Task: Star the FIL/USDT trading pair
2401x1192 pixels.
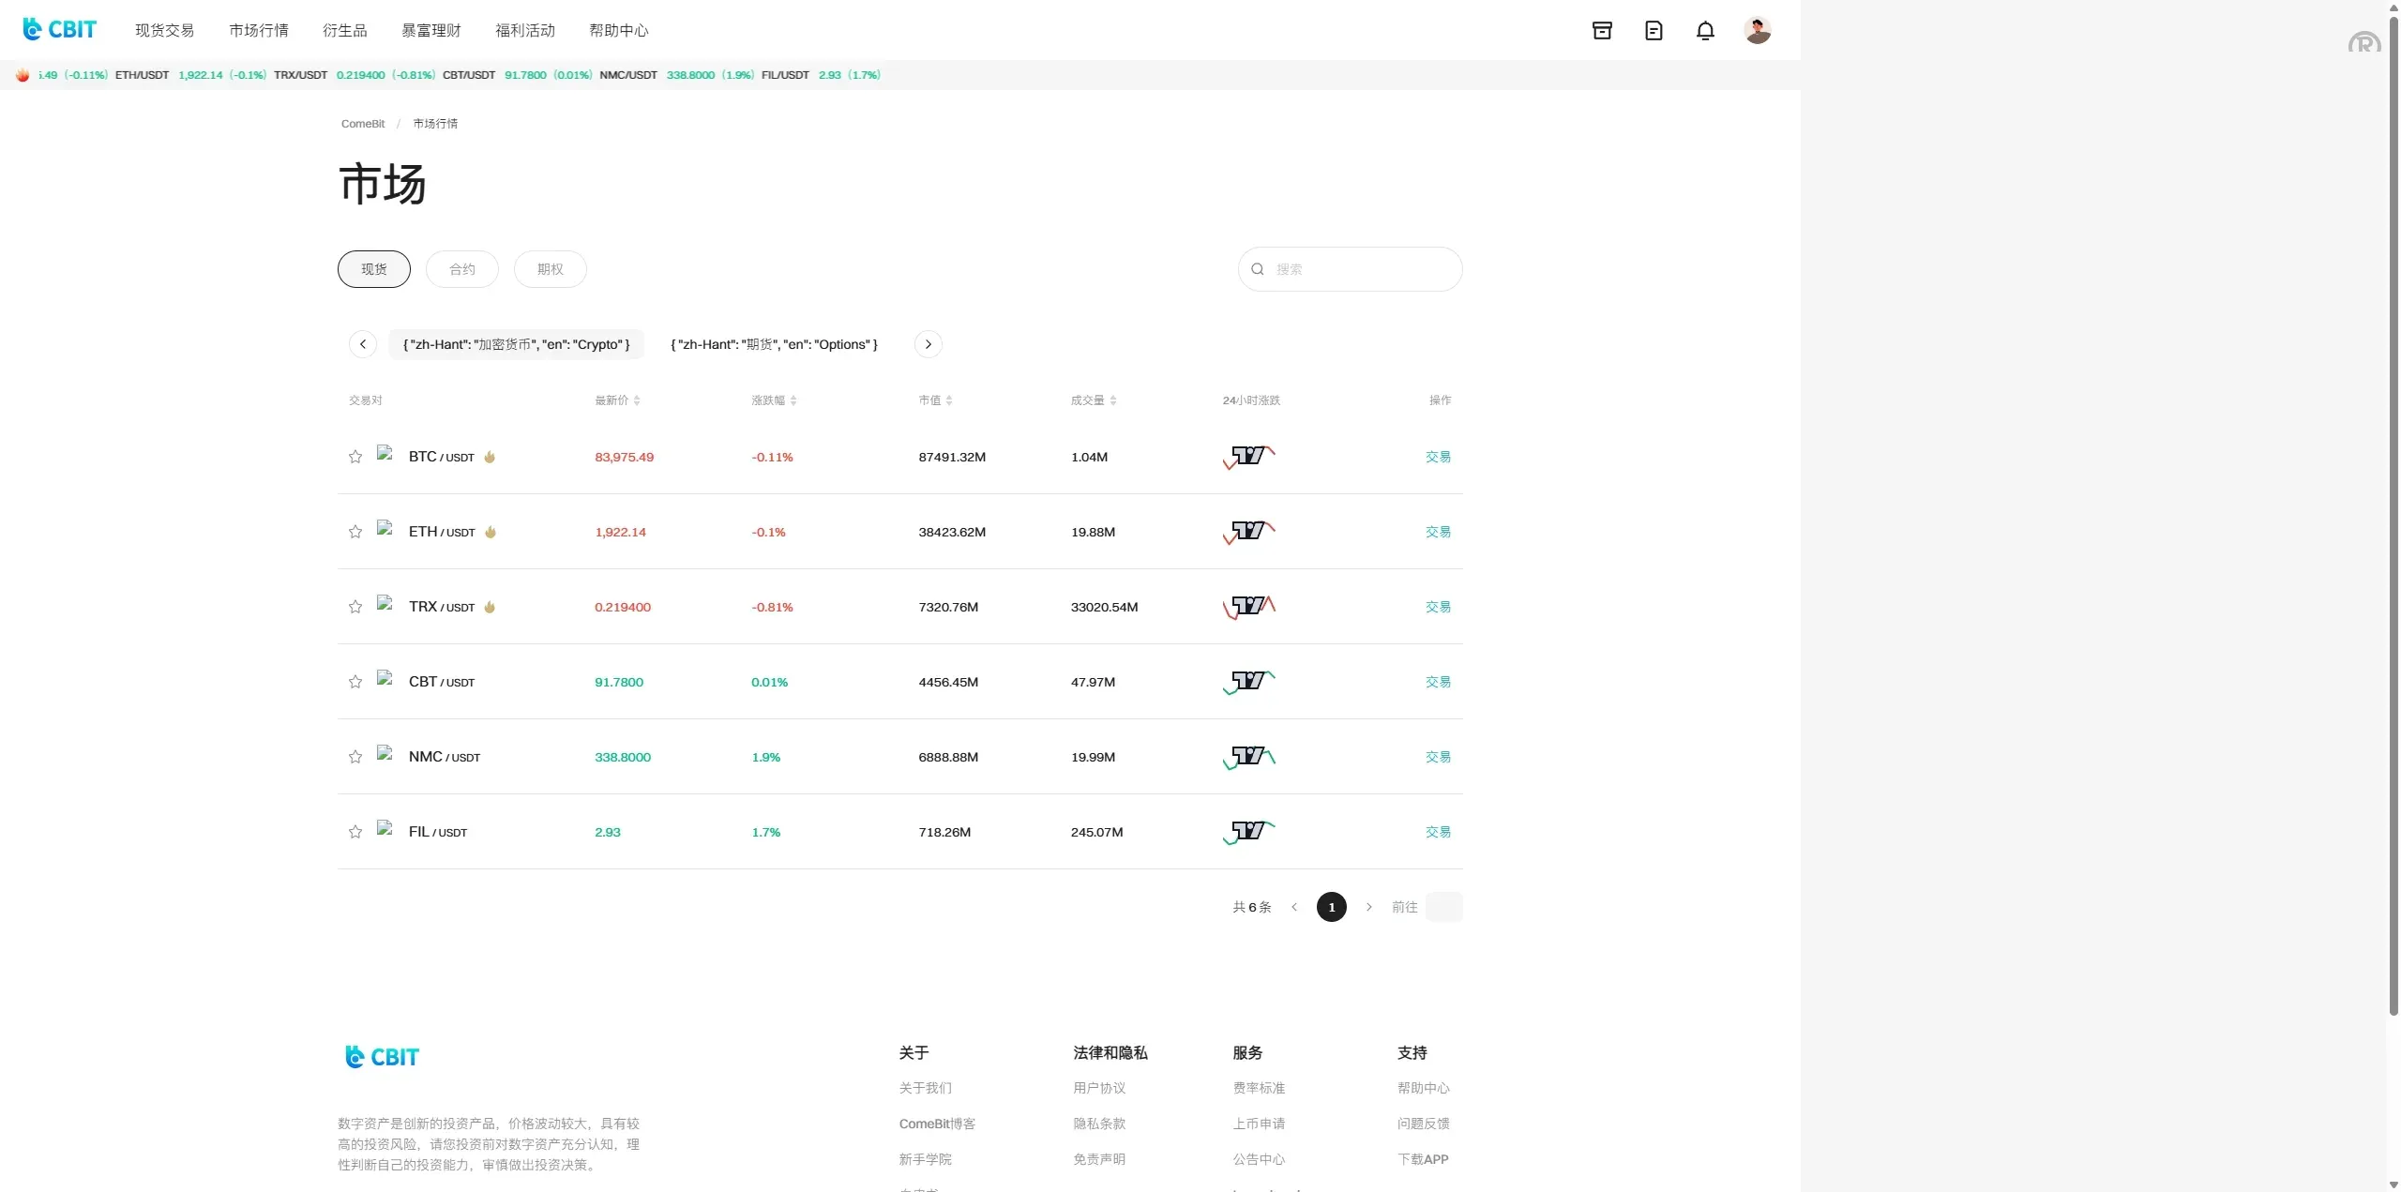Action: point(355,832)
